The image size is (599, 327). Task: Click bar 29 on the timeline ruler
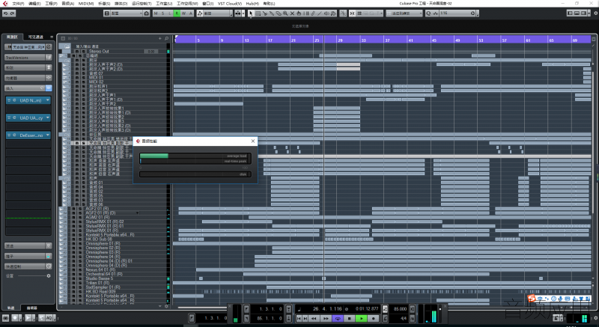click(340, 40)
